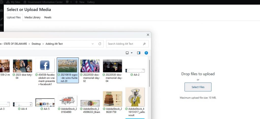Select the Facebook logo file thumbnail
This screenshot has height=119, width=260.
(45, 65)
